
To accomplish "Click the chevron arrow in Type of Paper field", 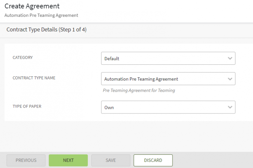I will tap(230, 107).
